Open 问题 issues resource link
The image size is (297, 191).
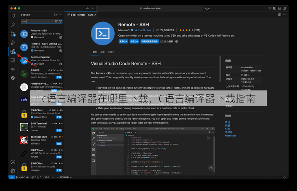(x=227, y=126)
